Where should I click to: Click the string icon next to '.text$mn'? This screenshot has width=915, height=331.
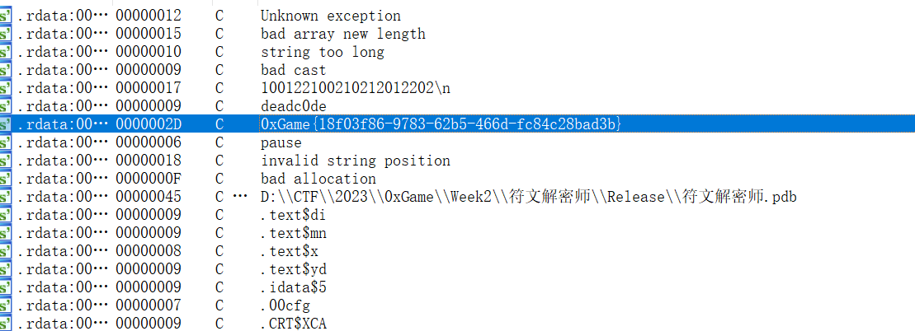[5, 233]
